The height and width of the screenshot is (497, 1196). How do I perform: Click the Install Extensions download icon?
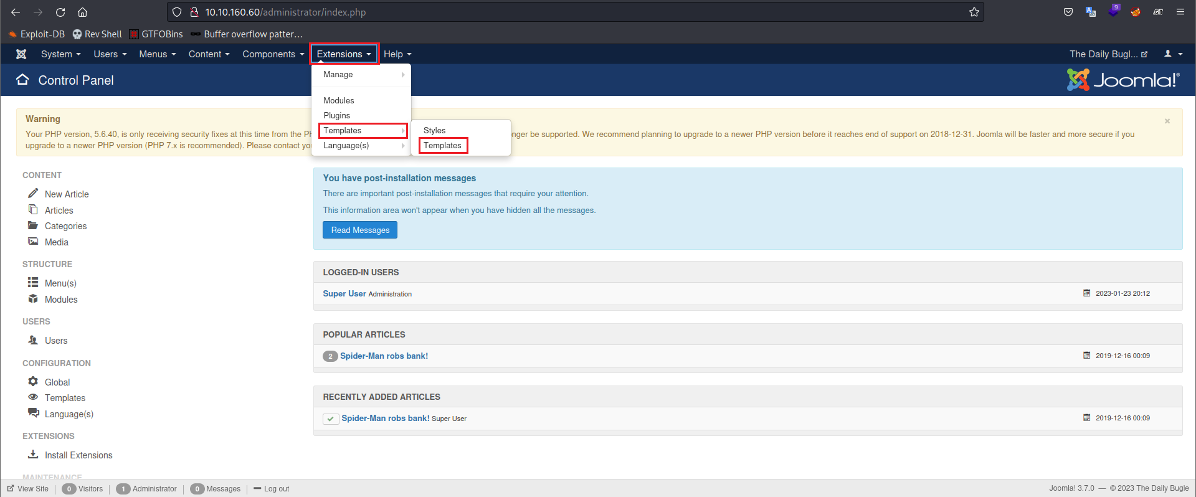tap(33, 455)
